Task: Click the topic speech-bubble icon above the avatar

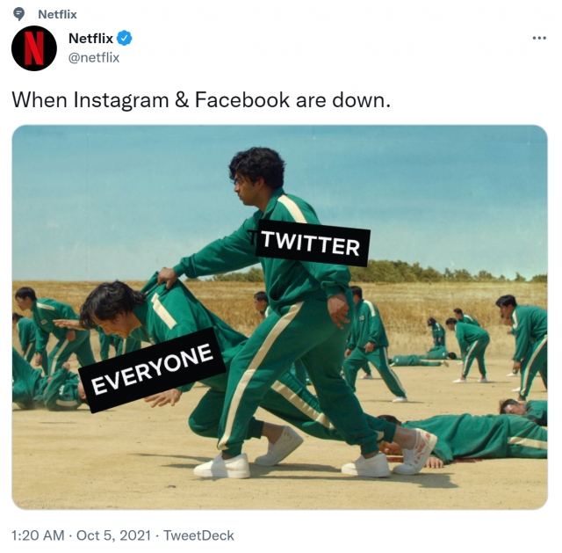Action: pos(18,14)
